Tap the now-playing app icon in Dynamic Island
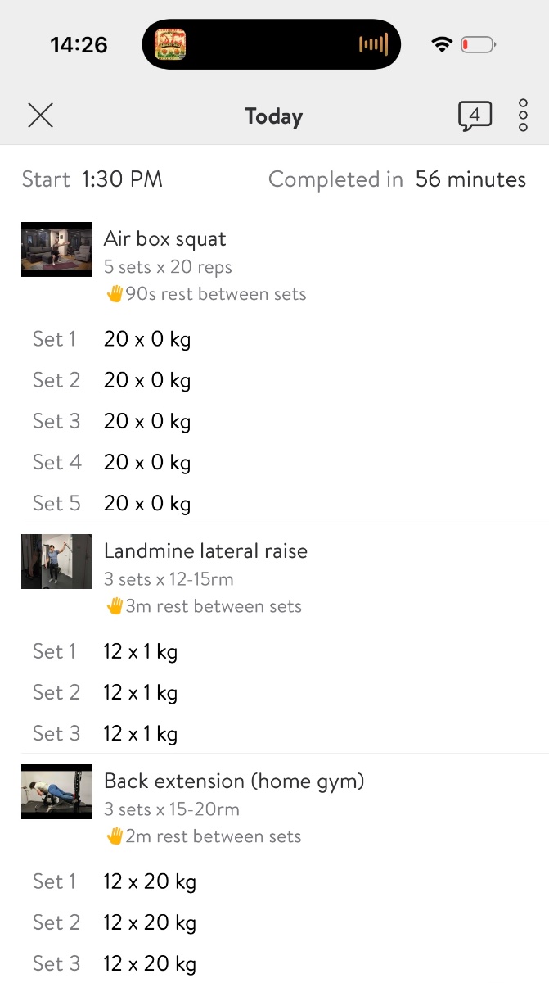The width and height of the screenshot is (549, 983). click(170, 44)
